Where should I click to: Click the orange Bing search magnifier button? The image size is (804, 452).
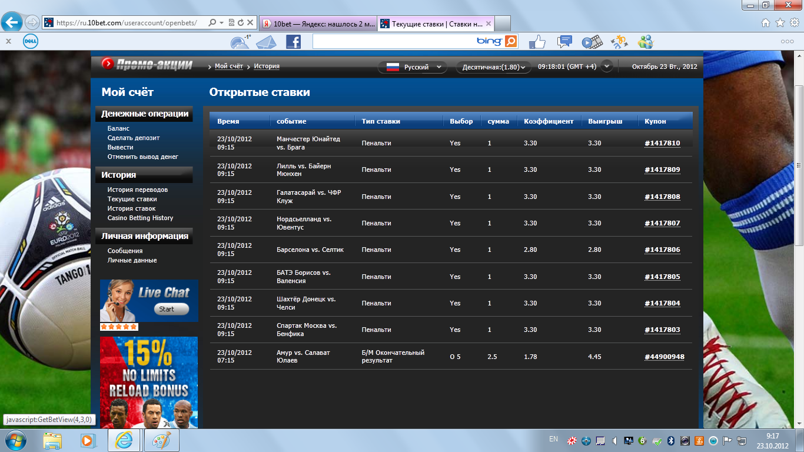[510, 41]
